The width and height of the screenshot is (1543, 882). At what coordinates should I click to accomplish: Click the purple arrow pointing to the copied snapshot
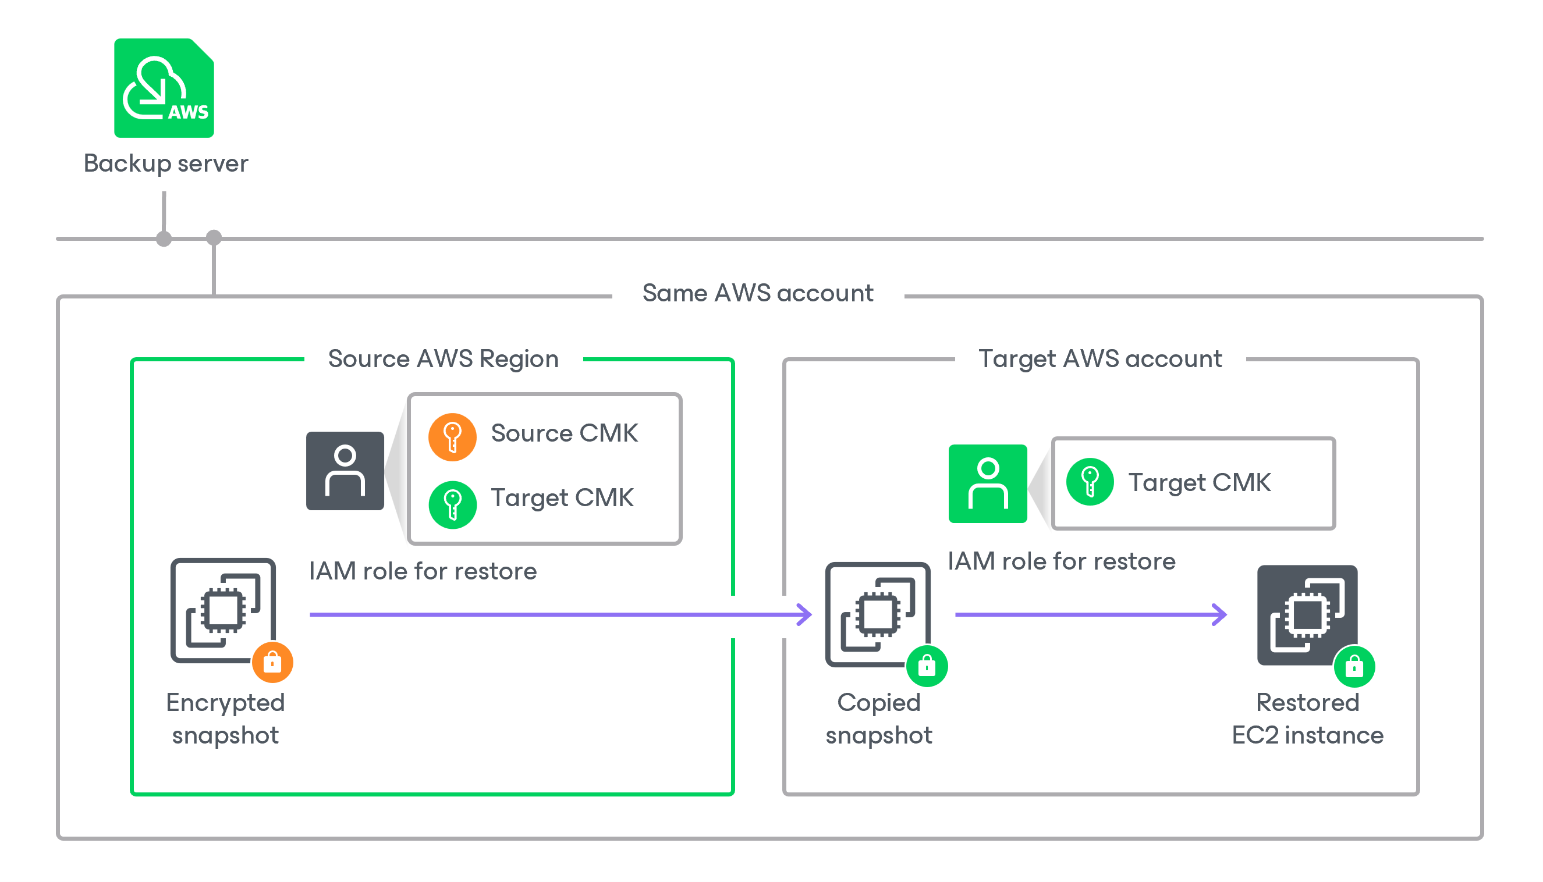coord(560,614)
